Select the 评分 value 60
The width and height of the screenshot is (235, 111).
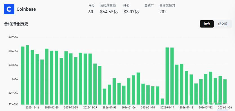click(x=91, y=12)
